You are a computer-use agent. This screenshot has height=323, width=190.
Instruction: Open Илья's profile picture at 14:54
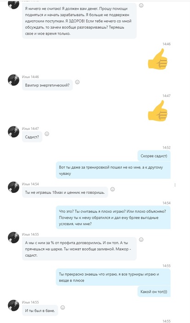pos(13,187)
